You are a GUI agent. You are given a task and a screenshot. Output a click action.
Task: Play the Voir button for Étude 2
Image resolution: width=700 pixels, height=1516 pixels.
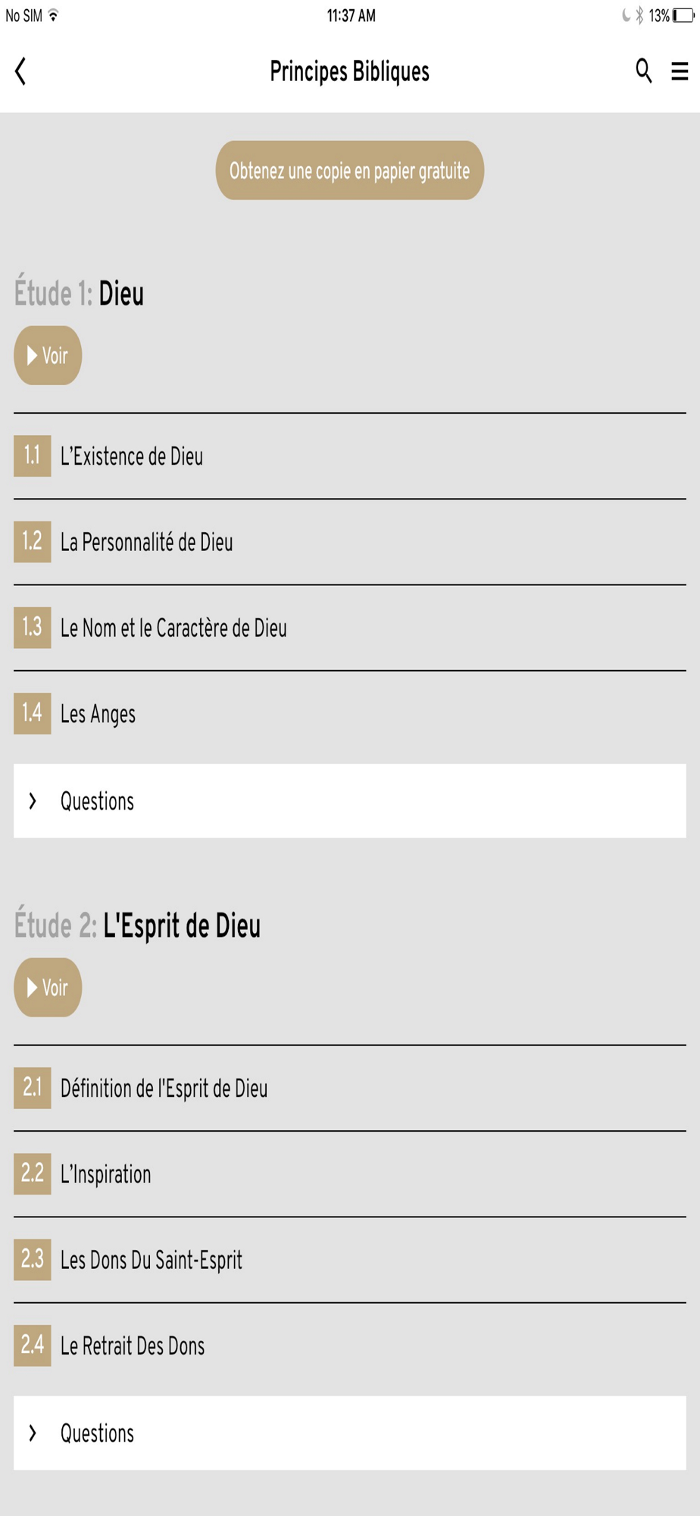[x=48, y=987]
